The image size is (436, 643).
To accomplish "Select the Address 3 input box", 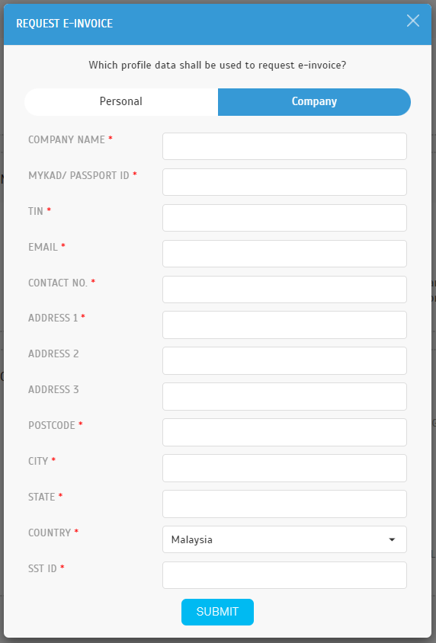I will 284,396.
